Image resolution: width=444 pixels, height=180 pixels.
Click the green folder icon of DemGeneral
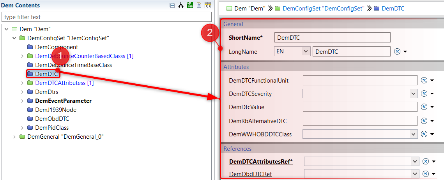[x=22, y=137]
